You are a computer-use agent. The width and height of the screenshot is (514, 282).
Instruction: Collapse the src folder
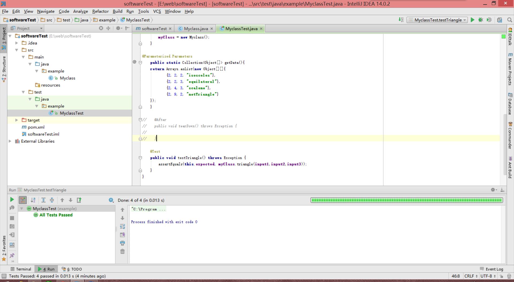coord(17,50)
